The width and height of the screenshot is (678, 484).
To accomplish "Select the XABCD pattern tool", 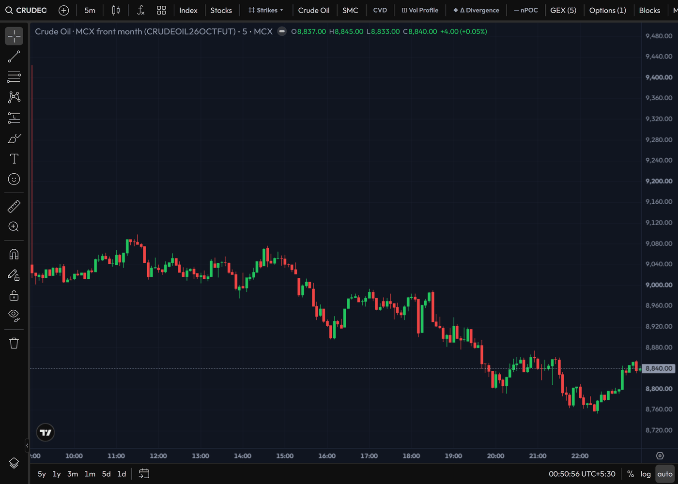I will pyautogui.click(x=14, y=97).
